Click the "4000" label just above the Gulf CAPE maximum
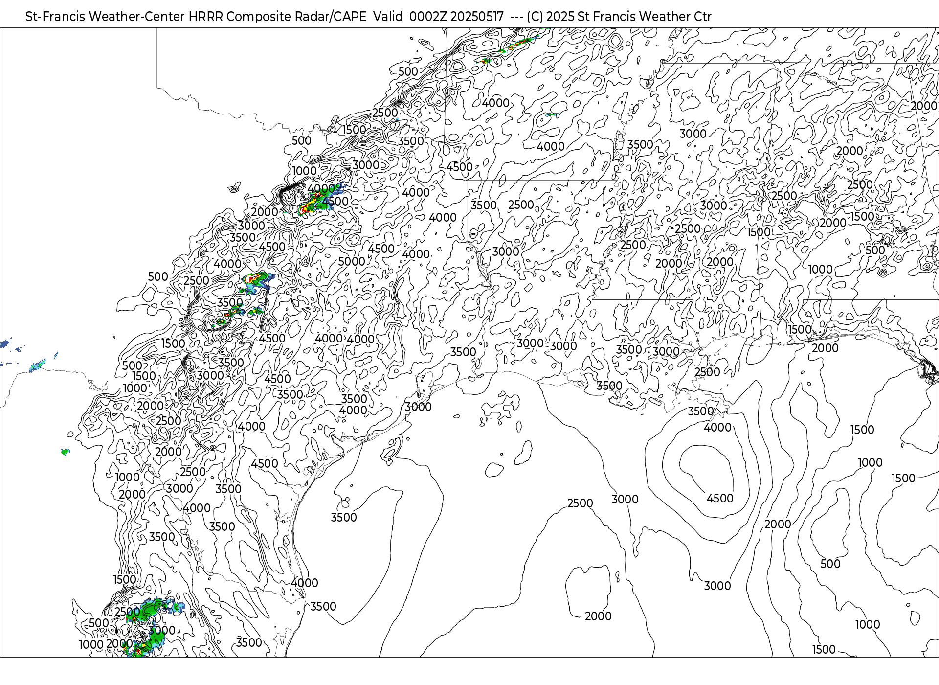The height and width of the screenshot is (685, 939). 717,428
